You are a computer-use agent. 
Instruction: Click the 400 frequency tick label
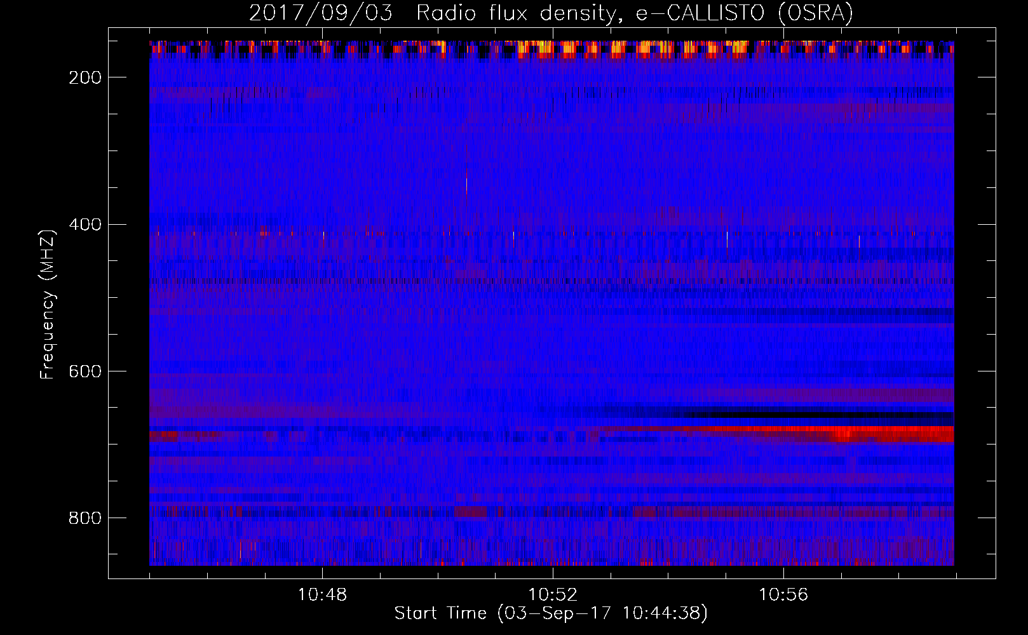(85, 225)
